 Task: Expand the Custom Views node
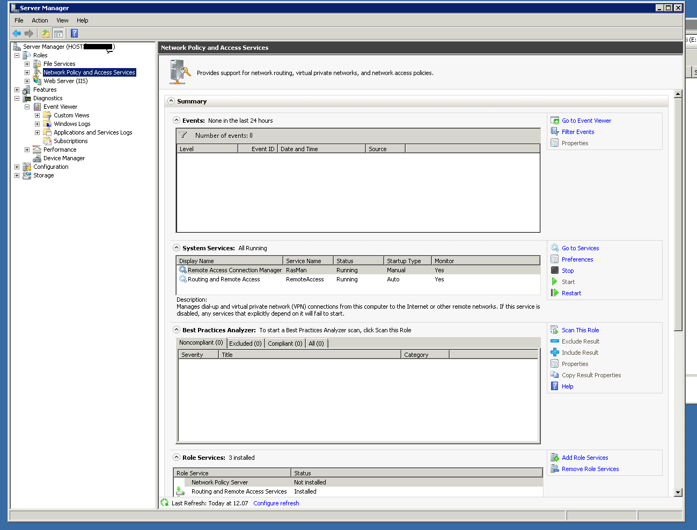[37, 115]
